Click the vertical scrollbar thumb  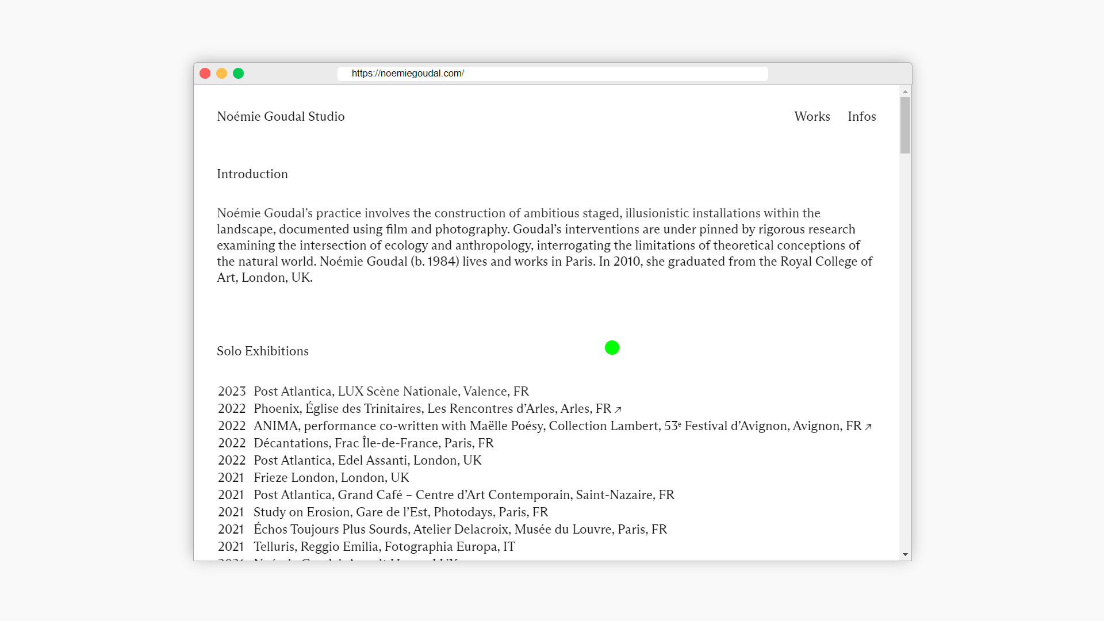[x=905, y=125]
